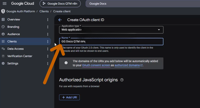The height and width of the screenshot is (108, 200).
Task: Open the three-dot menu next to Data Access
Action: 48,49
